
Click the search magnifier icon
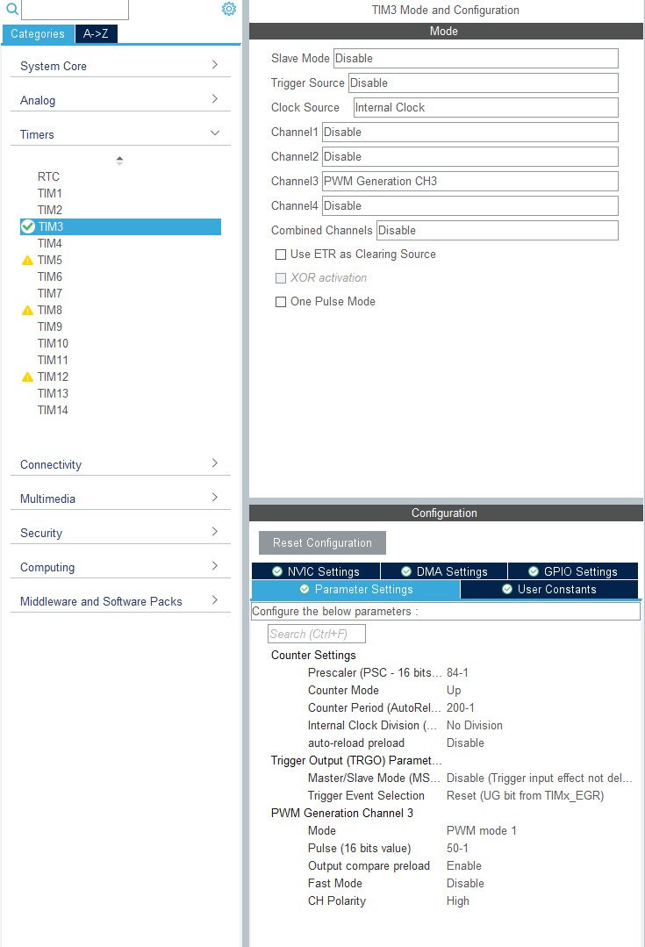tap(11, 9)
